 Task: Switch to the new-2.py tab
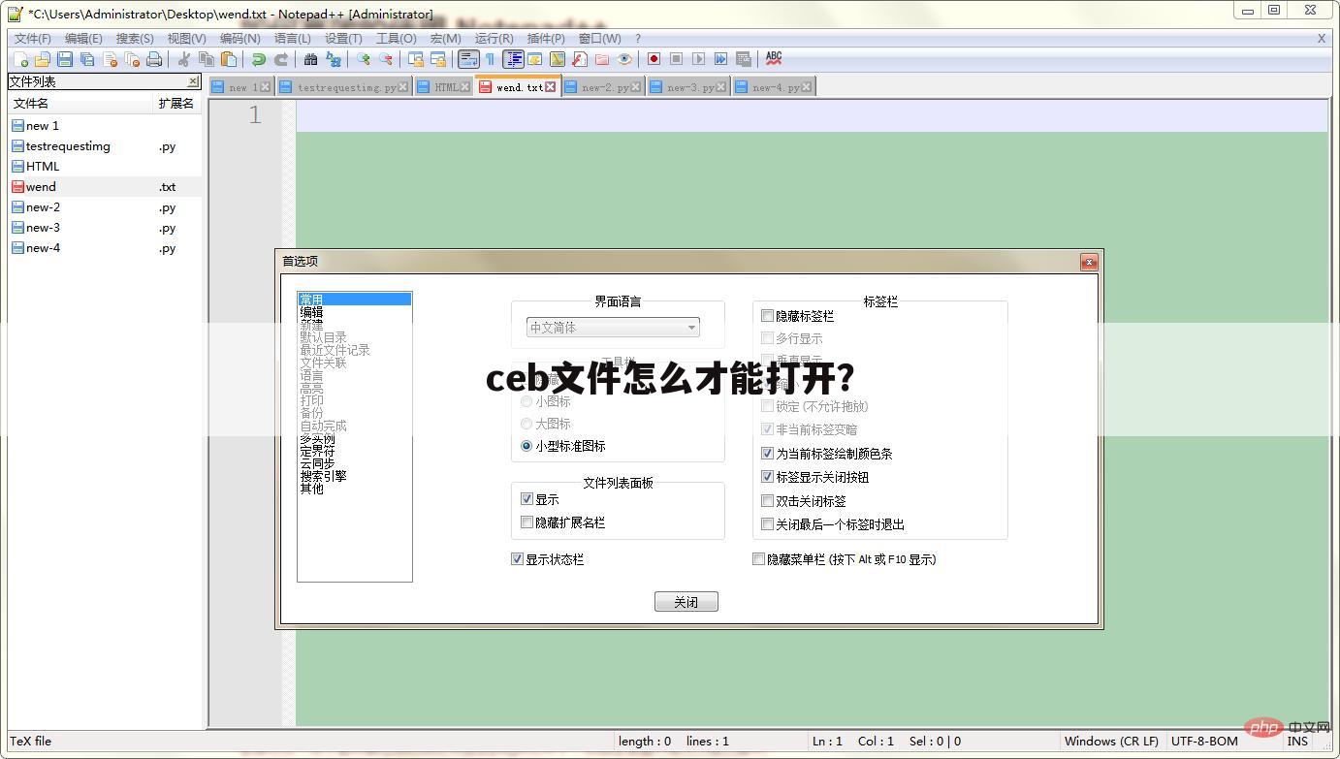click(x=602, y=87)
